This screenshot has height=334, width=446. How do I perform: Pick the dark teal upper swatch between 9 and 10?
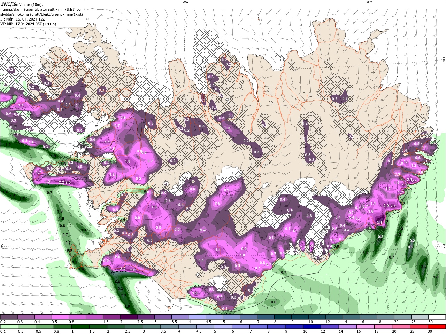click(x=300, y=317)
